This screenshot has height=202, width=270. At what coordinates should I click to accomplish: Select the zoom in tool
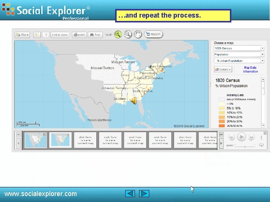[x=118, y=34]
